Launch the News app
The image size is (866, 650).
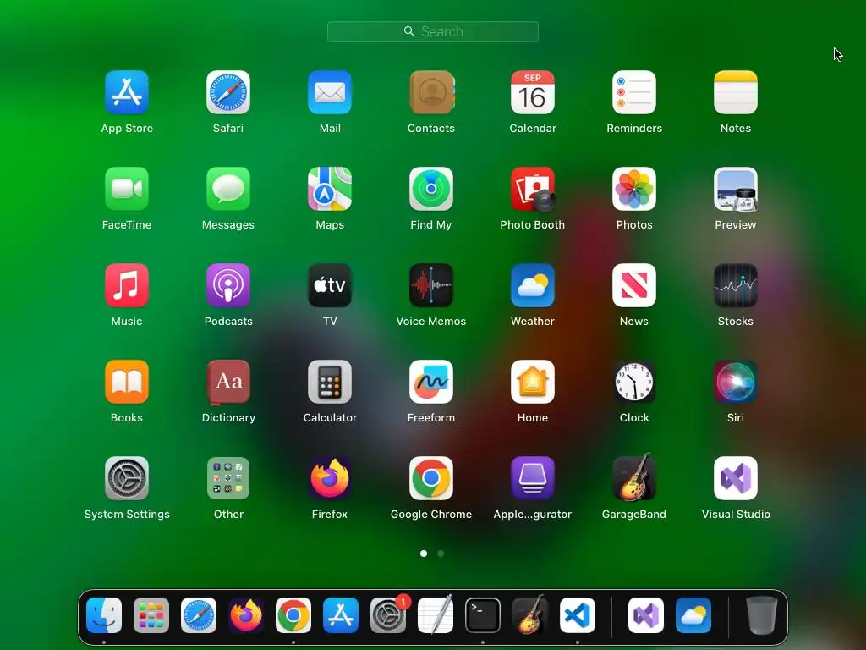[634, 285]
